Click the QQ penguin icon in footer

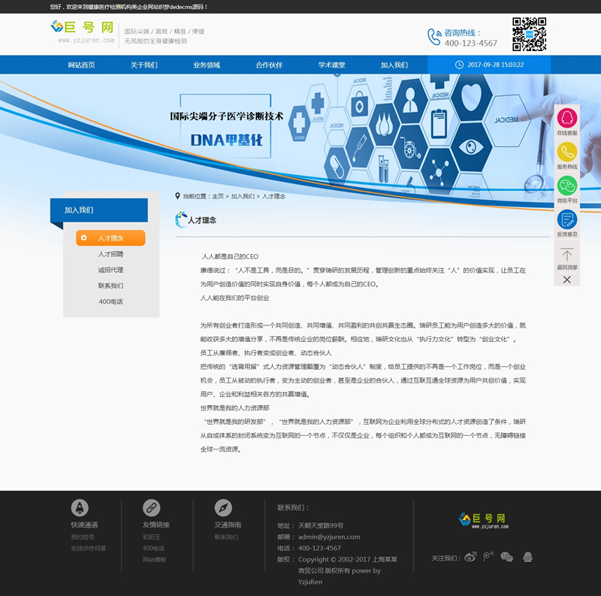527,557
